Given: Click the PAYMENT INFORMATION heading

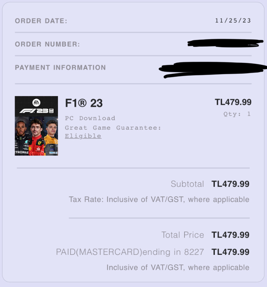Looking at the screenshot, I should [60, 68].
